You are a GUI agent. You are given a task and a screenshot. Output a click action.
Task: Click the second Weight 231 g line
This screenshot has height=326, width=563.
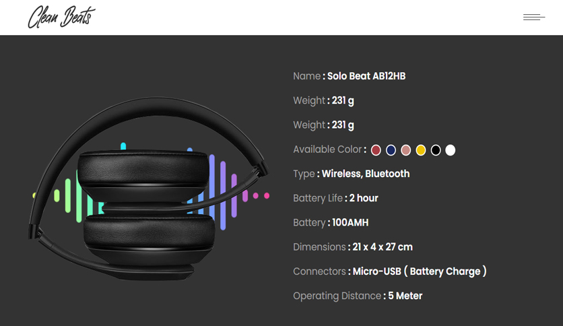pyautogui.click(x=323, y=125)
